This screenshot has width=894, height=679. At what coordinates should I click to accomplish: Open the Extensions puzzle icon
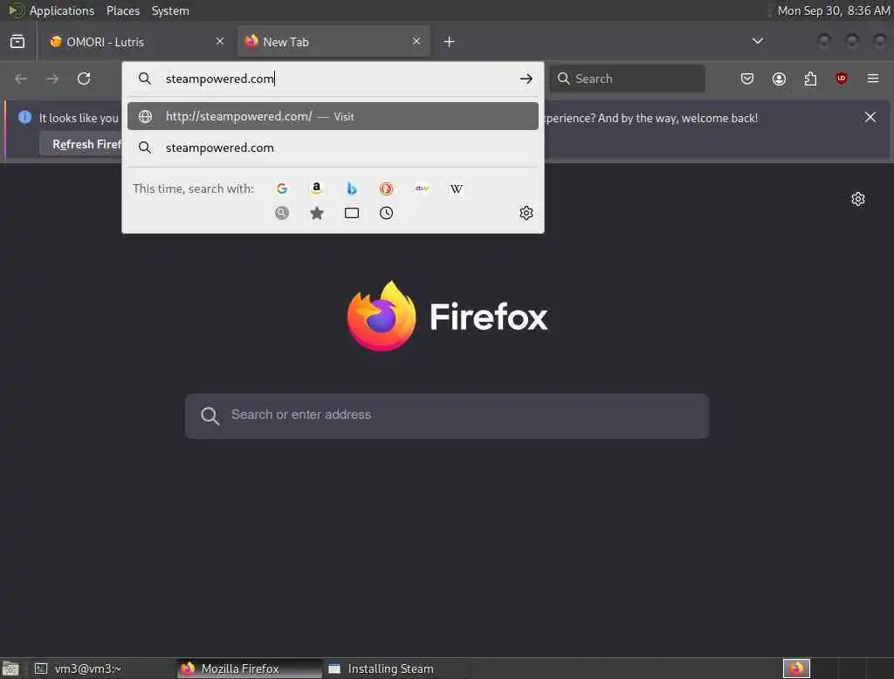pos(810,79)
